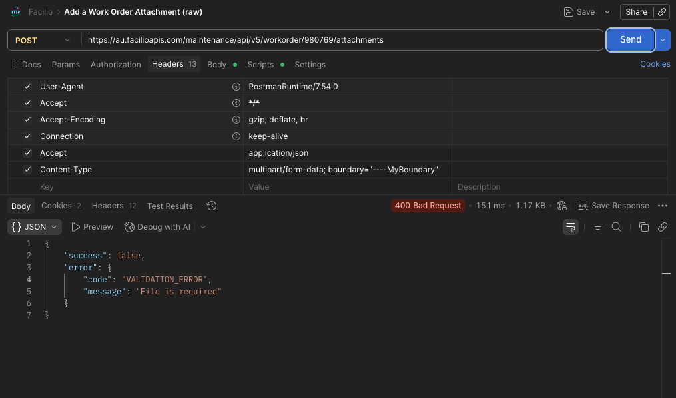Change the JSON response format dropdown
The image size is (676, 398).
point(35,227)
